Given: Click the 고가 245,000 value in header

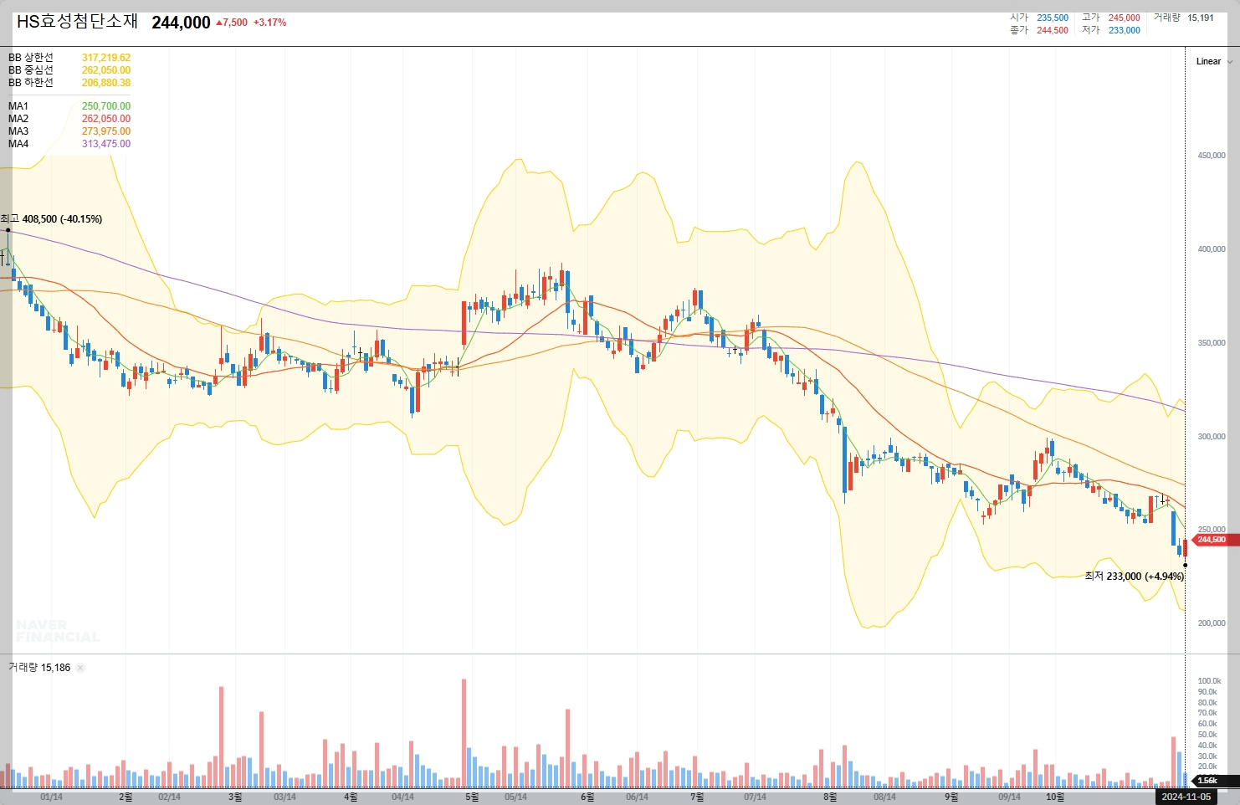Looking at the screenshot, I should coord(1124,18).
